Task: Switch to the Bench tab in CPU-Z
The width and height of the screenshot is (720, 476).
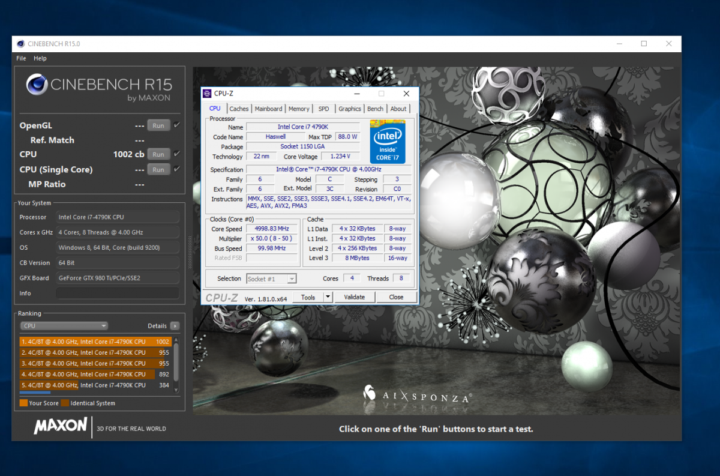Action: coord(376,109)
